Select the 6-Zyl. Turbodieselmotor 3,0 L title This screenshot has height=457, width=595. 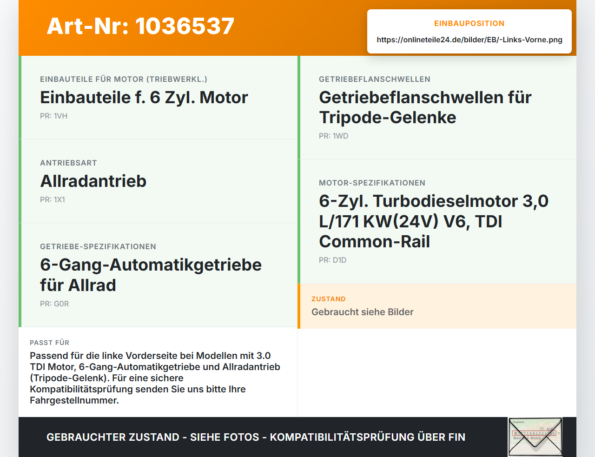[434, 221]
